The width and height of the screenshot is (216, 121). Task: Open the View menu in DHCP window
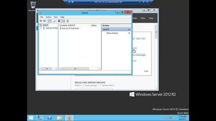[56, 17]
